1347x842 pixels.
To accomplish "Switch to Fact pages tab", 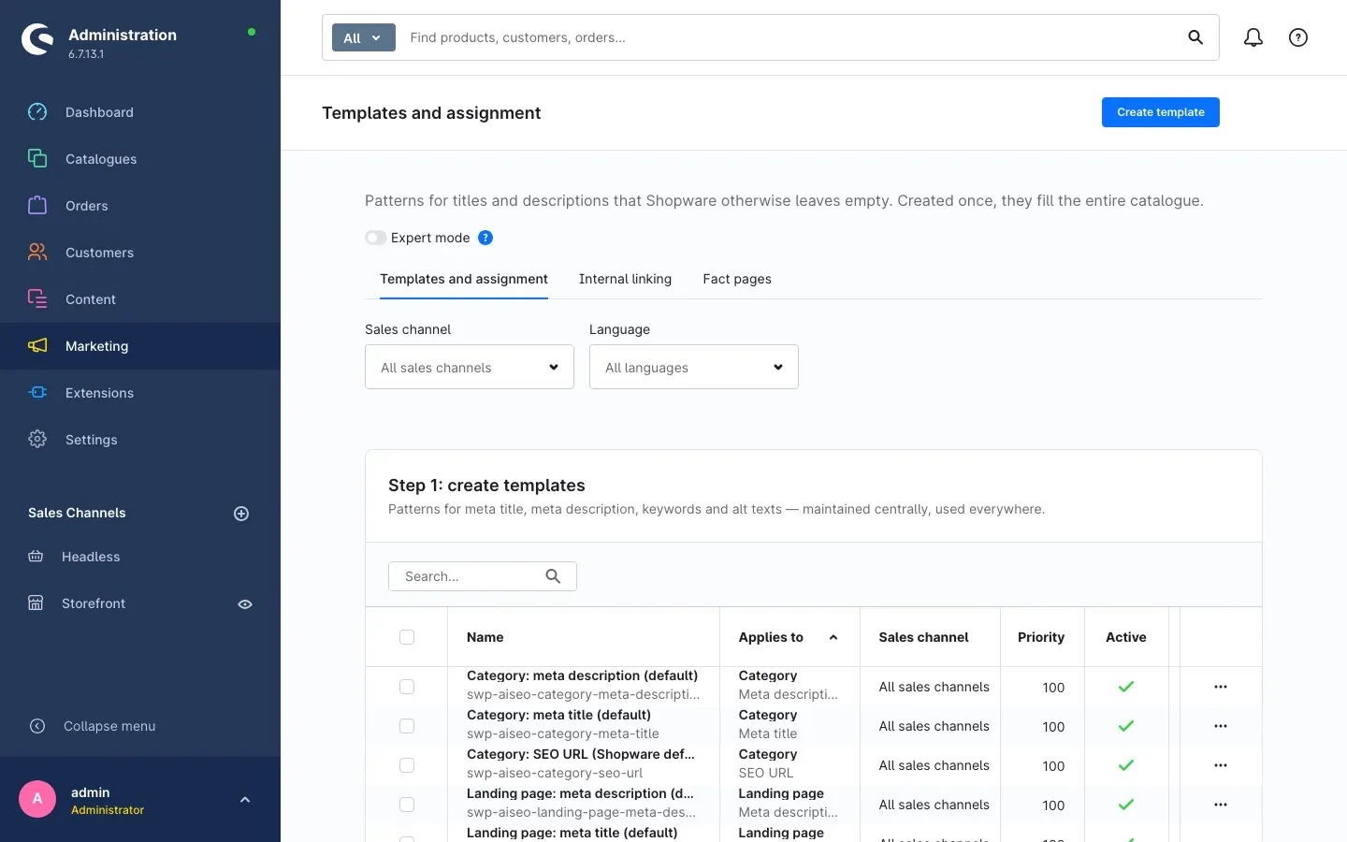I will (737, 279).
